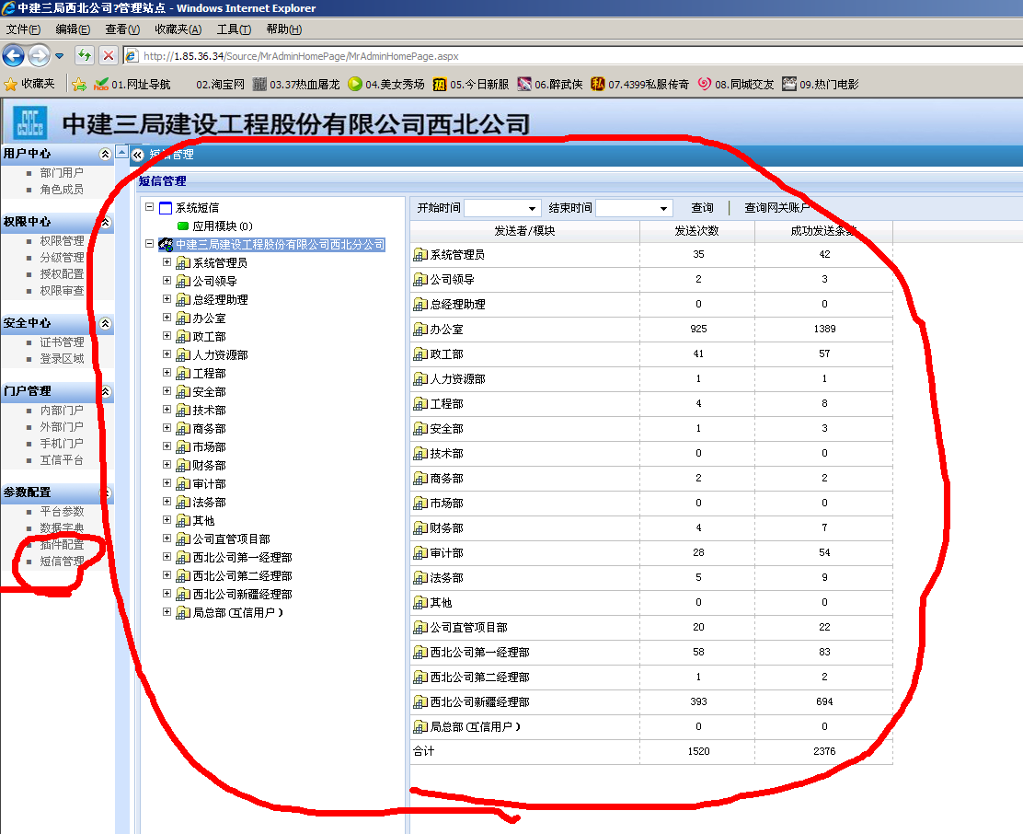Image resolution: width=1023 pixels, height=834 pixels.
Task: Select the 技术部 tree item
Action: pos(209,411)
